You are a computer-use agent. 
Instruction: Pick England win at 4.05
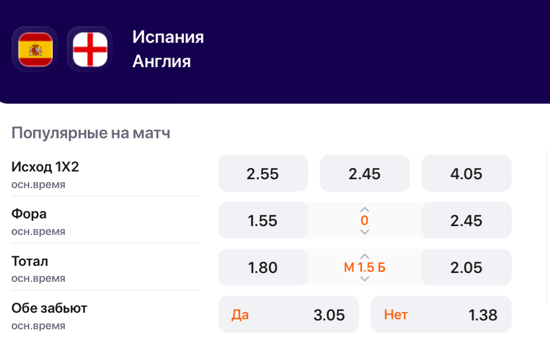pyautogui.click(x=466, y=174)
